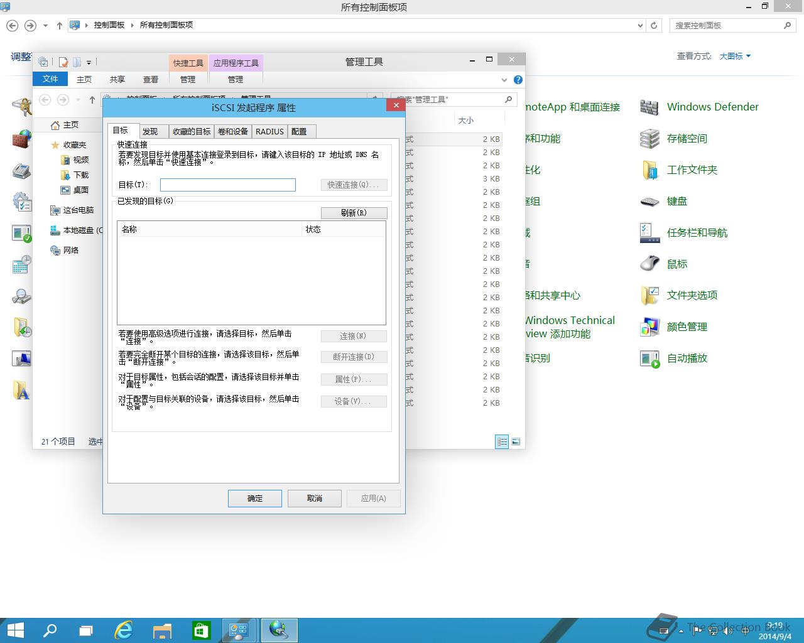
Task: Open recent locations dropdown in Control Panel
Action: [x=45, y=26]
